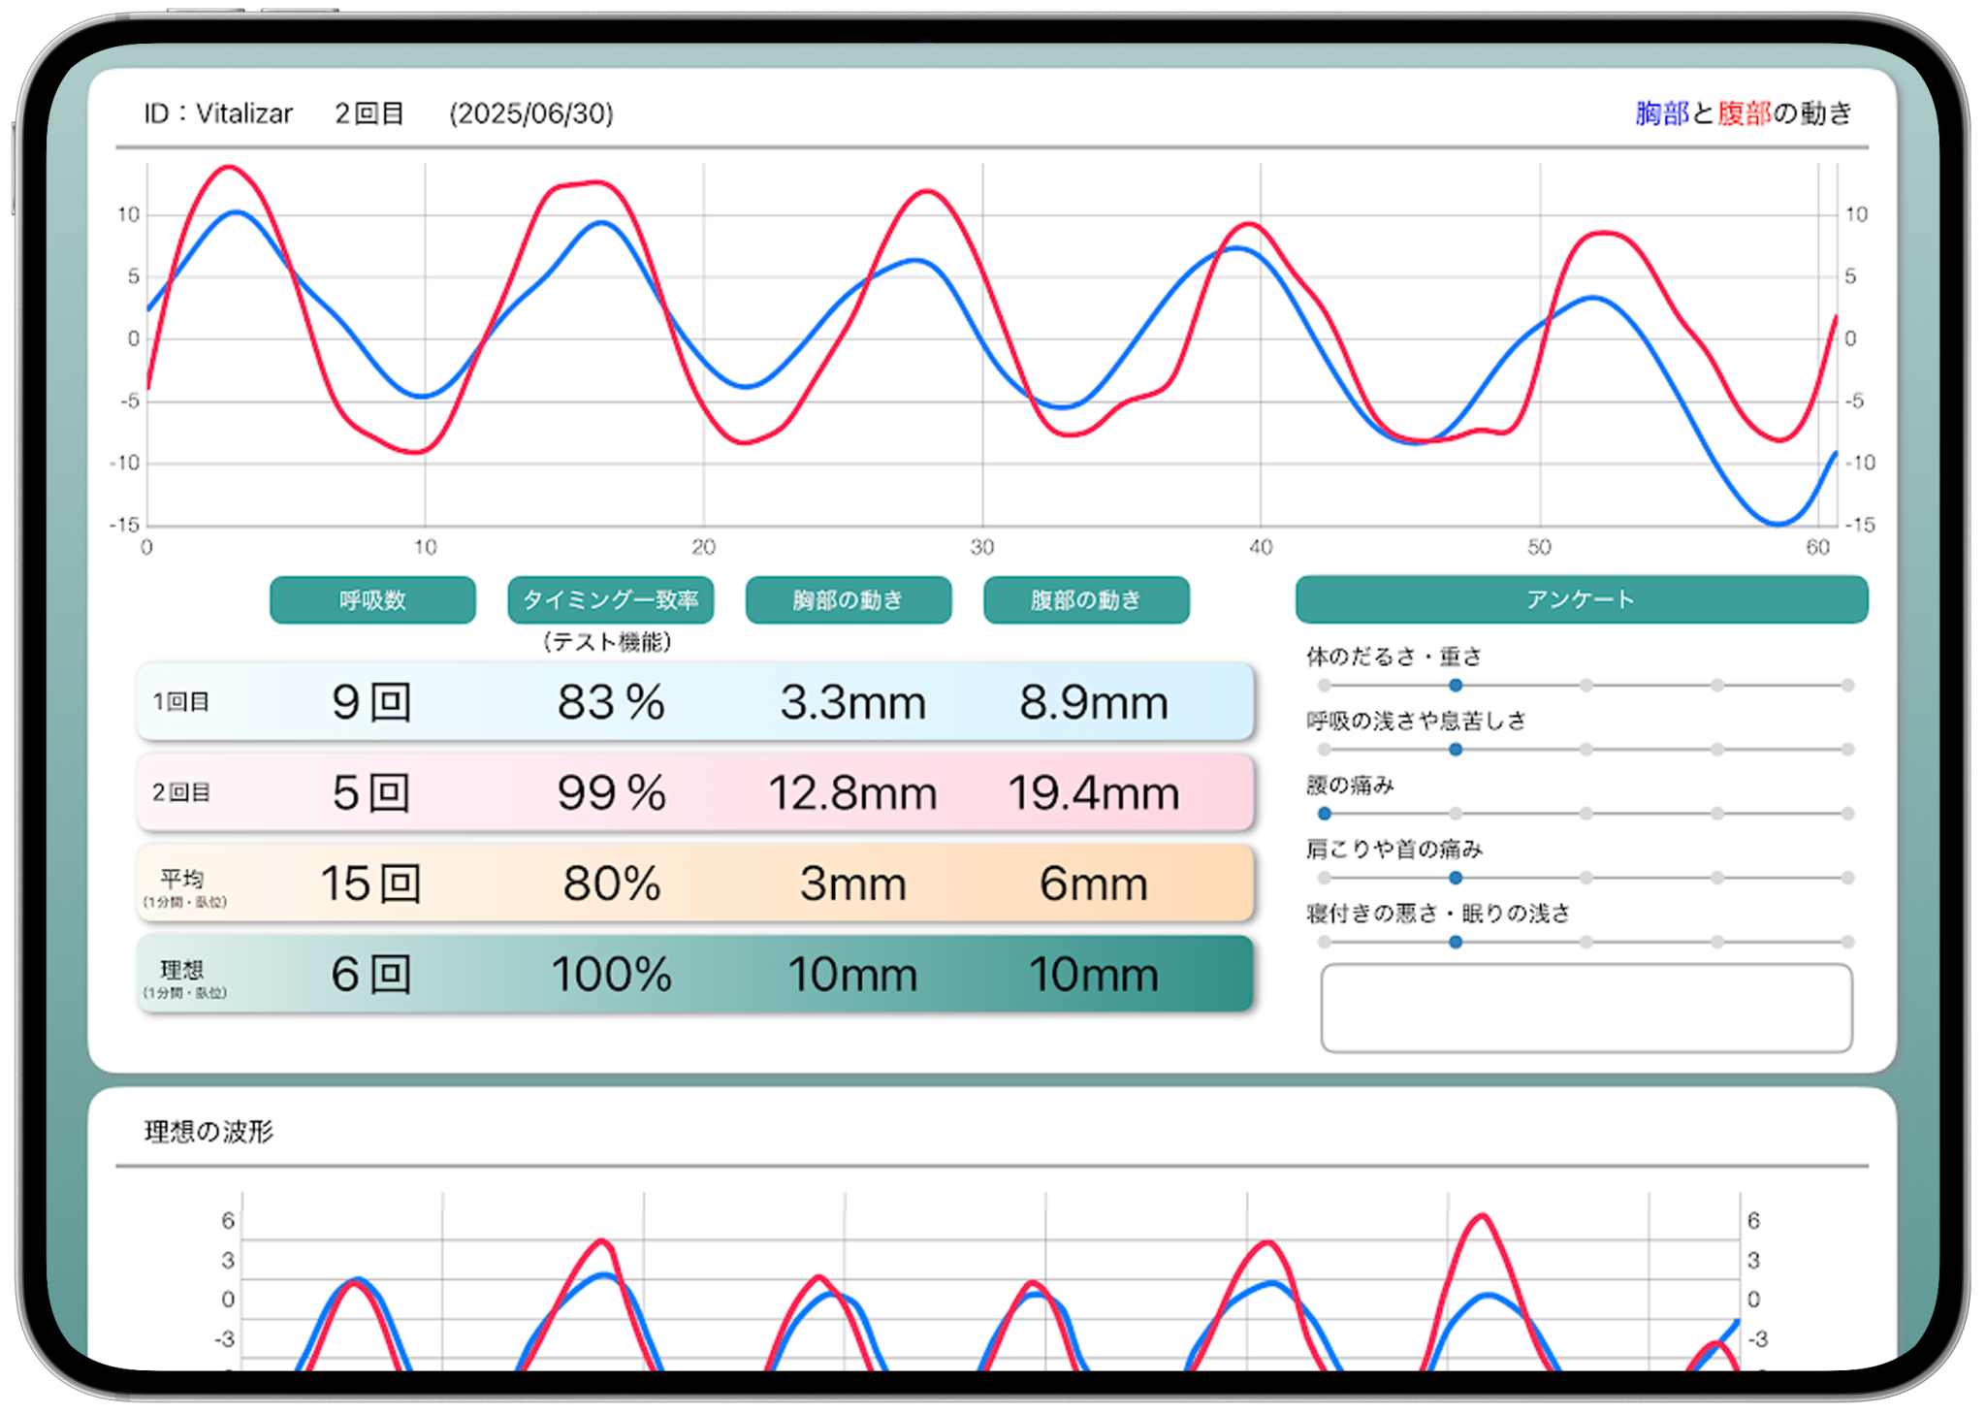
Task: Set 肩こりや首の痛み slider to first dot
Action: 1325,878
